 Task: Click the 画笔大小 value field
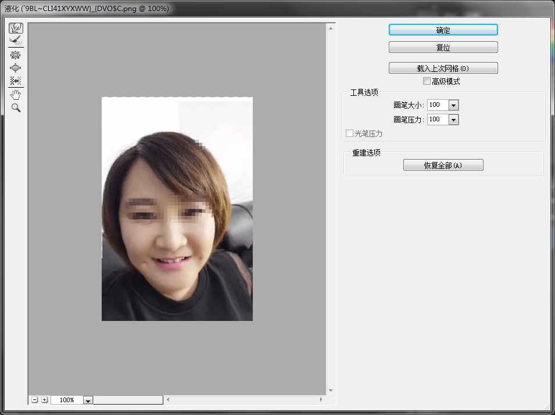[x=437, y=105]
